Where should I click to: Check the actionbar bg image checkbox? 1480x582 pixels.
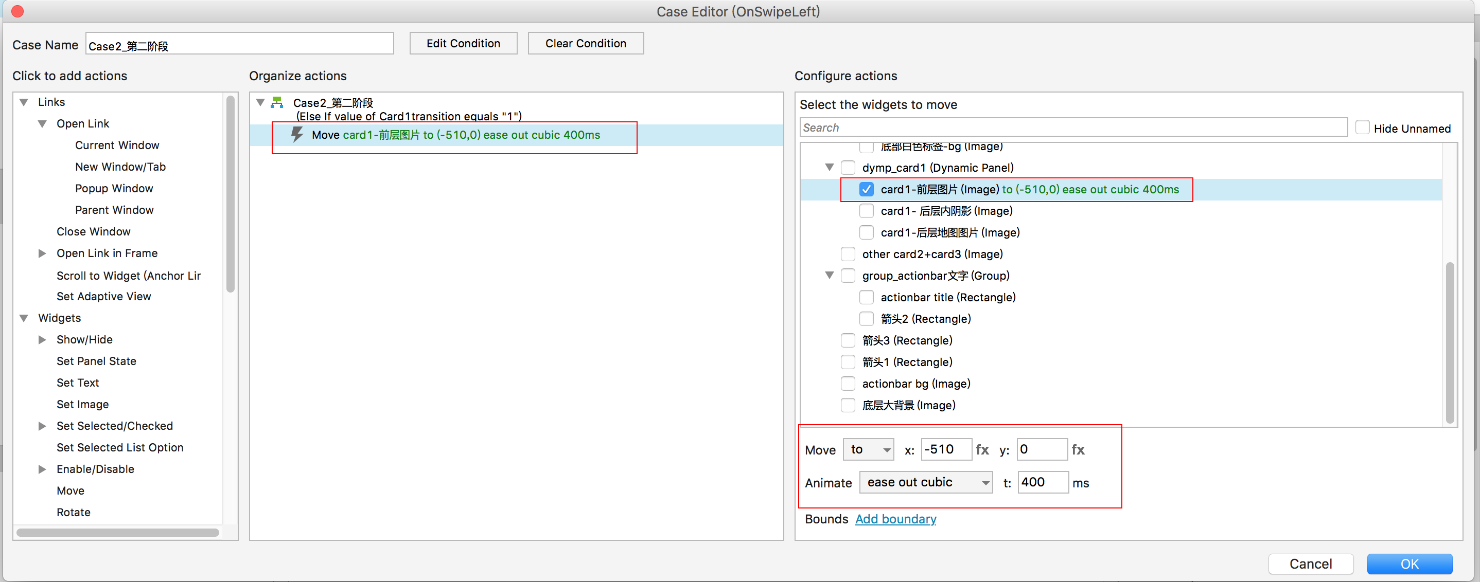[x=848, y=384]
